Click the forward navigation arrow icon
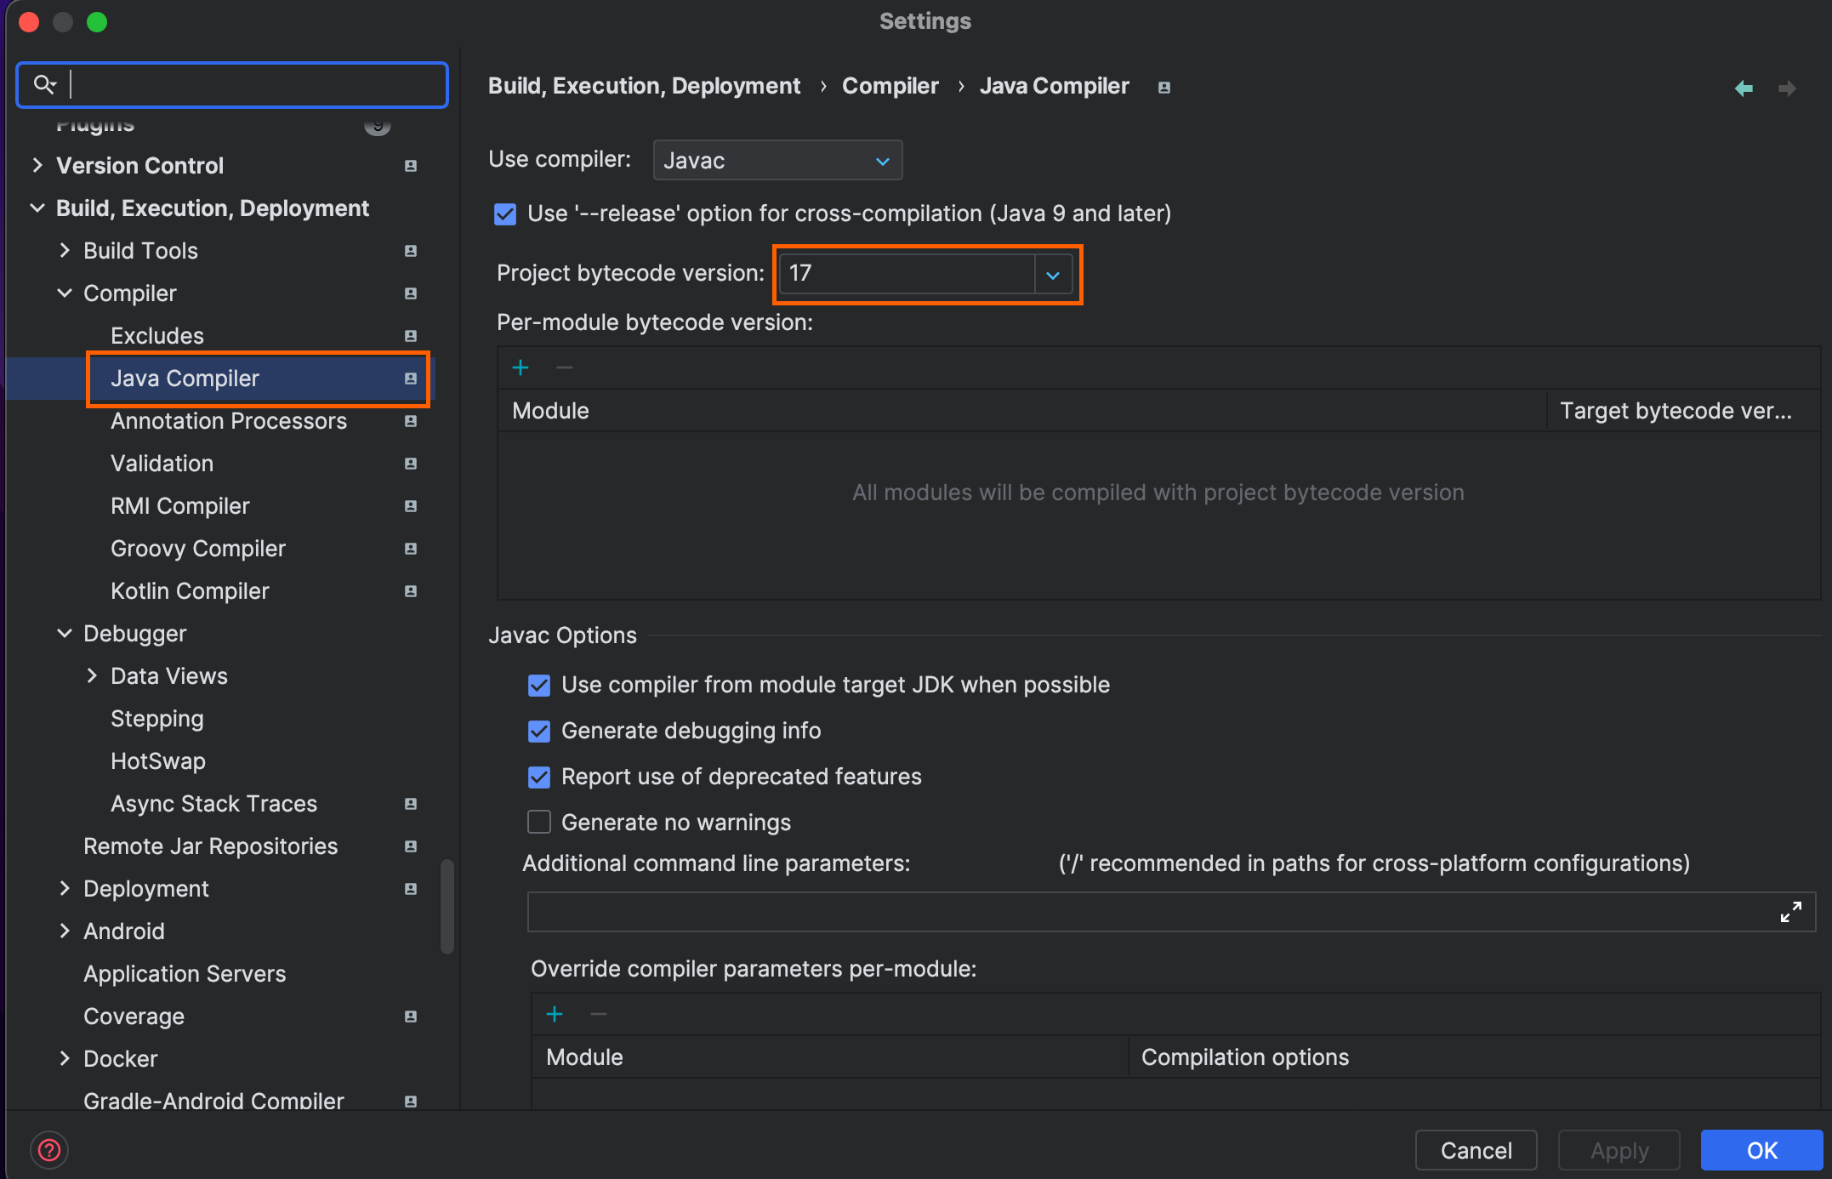Image resolution: width=1832 pixels, height=1179 pixels. tap(1787, 88)
